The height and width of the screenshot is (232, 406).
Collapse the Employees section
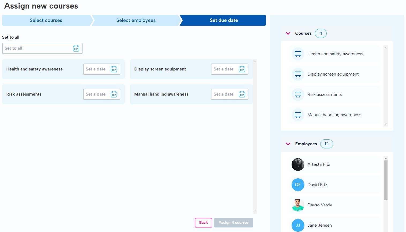(x=288, y=144)
